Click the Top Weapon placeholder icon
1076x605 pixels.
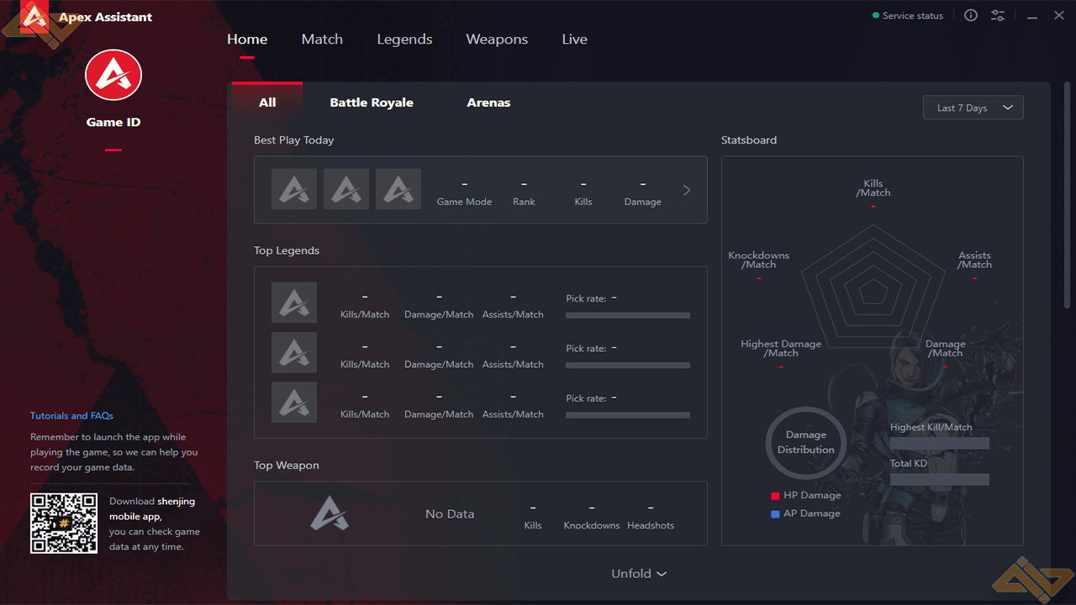tap(329, 513)
